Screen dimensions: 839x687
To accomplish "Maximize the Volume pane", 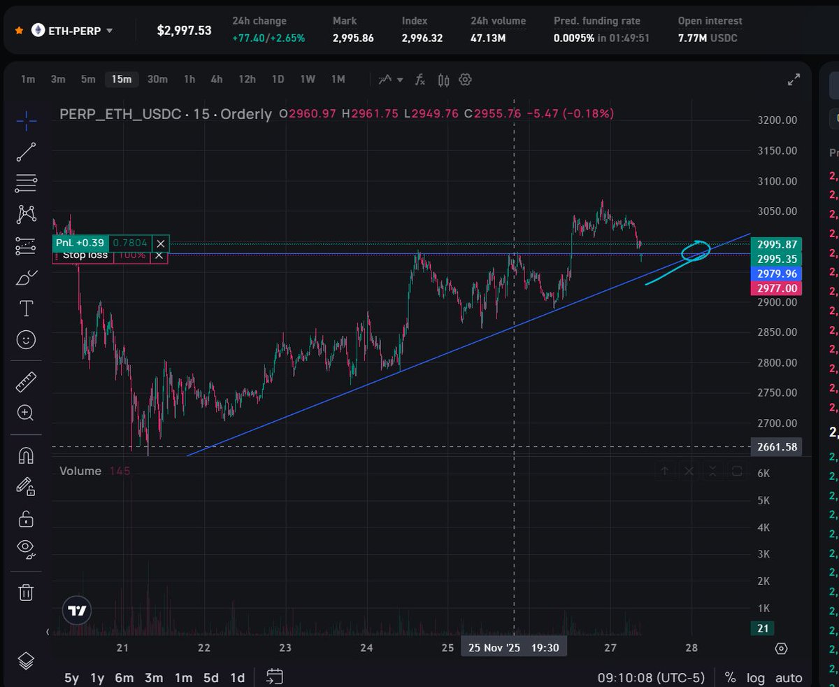I will [737, 471].
